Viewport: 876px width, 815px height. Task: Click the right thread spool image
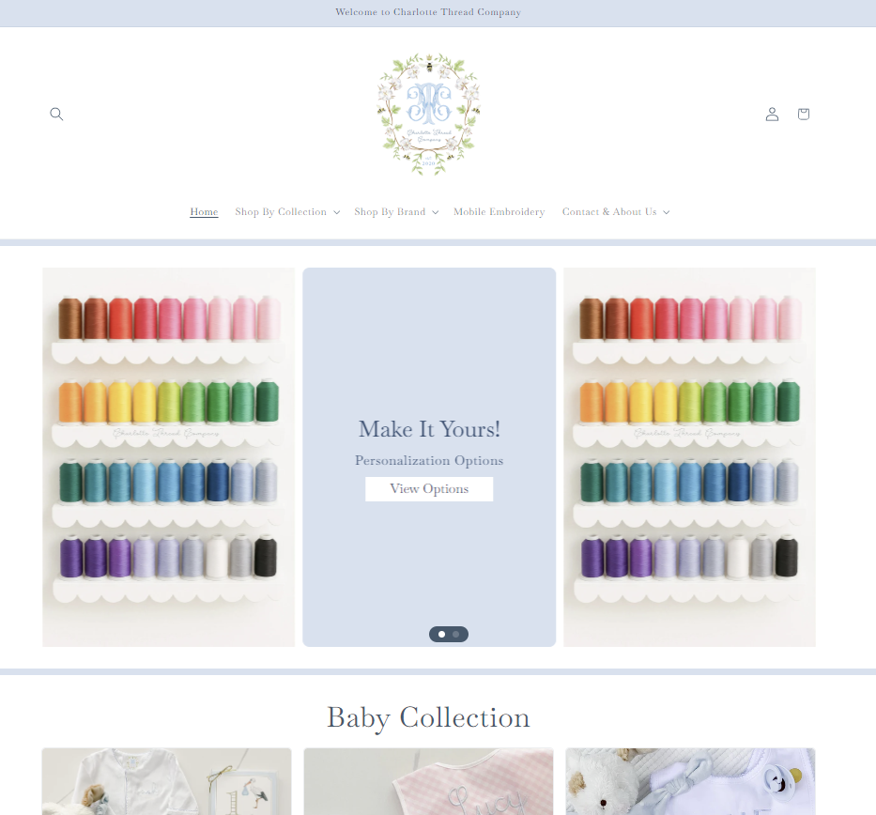[689, 457]
